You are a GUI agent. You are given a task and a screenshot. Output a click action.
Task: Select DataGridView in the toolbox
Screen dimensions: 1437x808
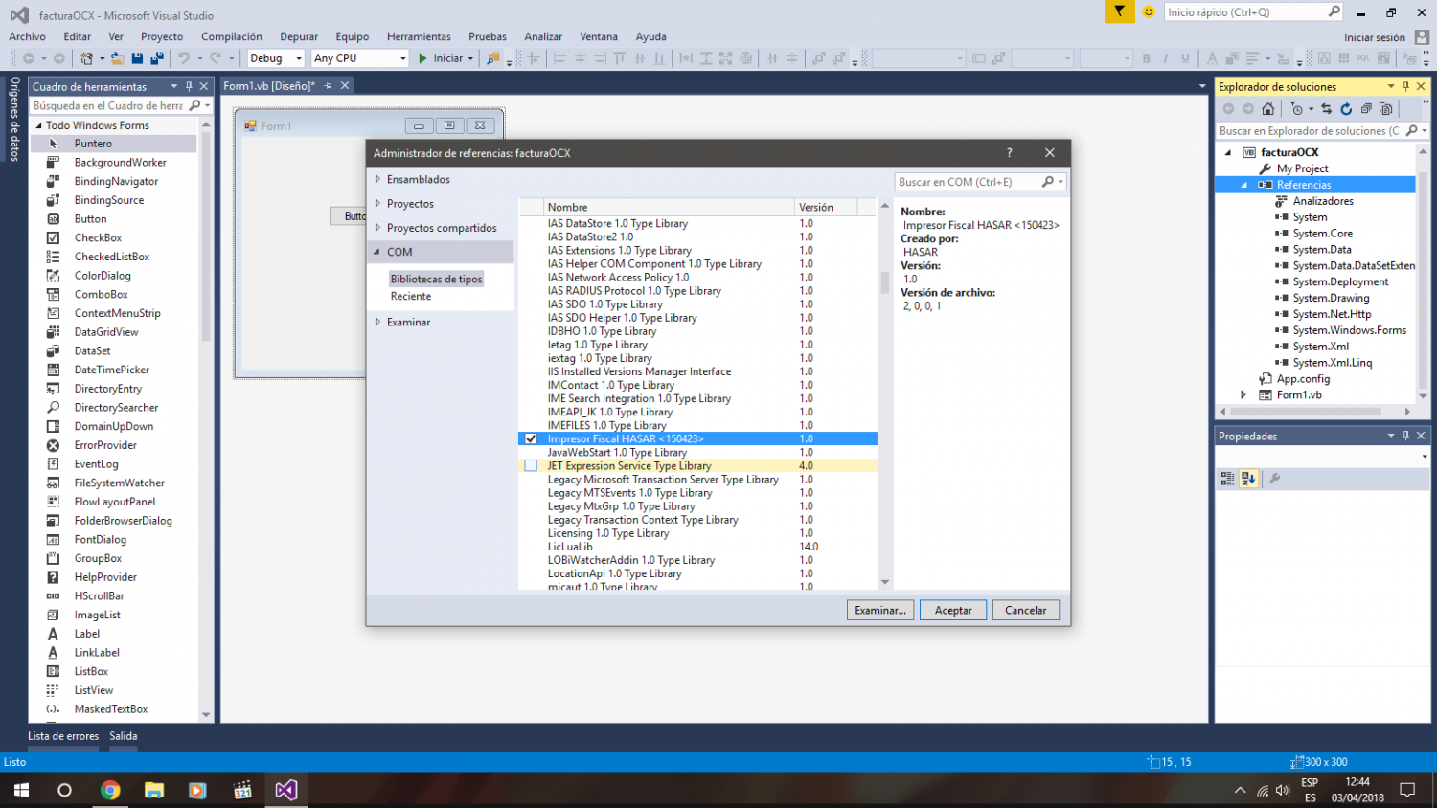[106, 332]
